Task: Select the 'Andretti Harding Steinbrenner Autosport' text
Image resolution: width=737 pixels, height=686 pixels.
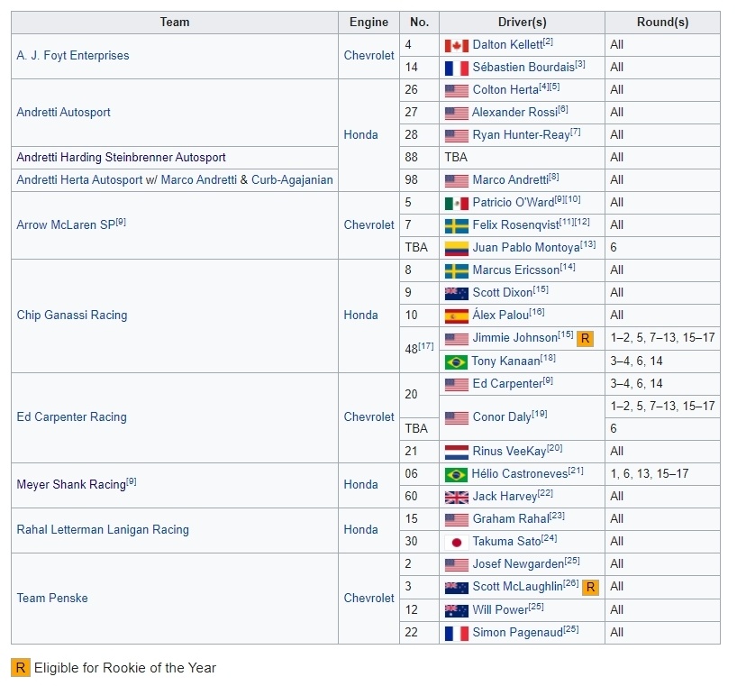Action: (x=122, y=158)
